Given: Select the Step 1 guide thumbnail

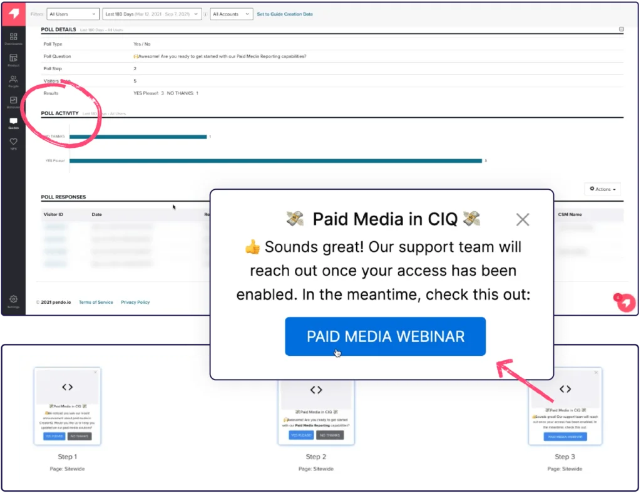Looking at the screenshot, I should (x=68, y=406).
